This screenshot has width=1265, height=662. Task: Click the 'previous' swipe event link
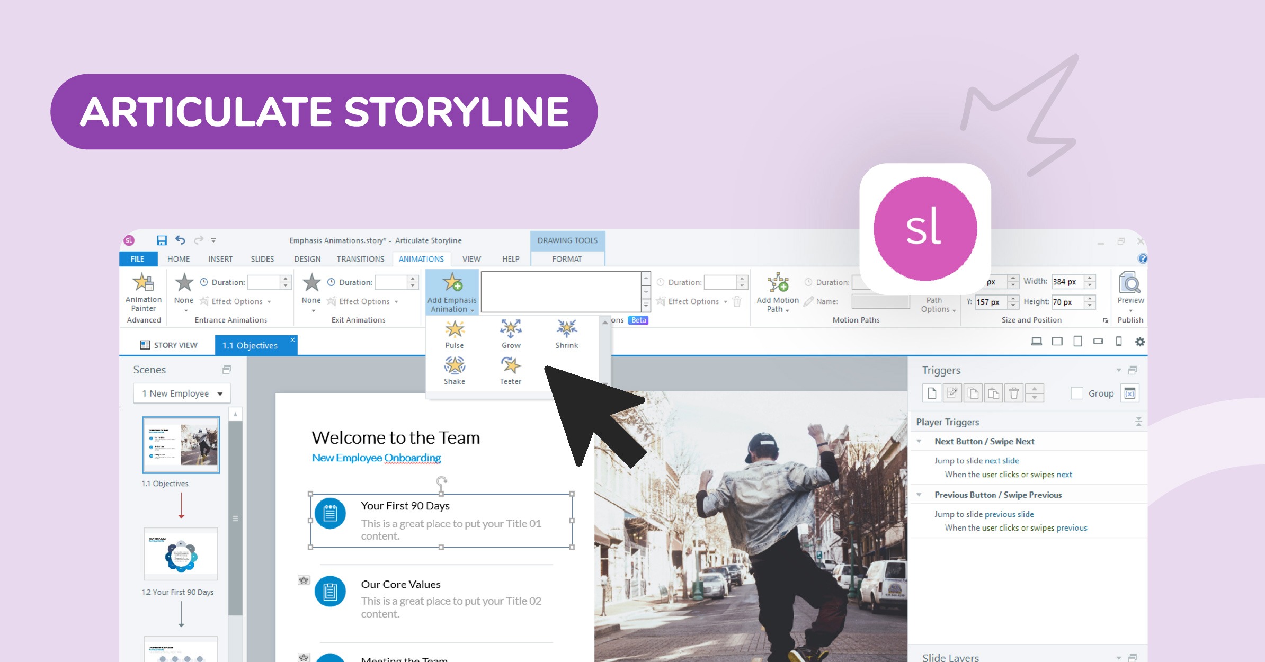pos(1072,528)
